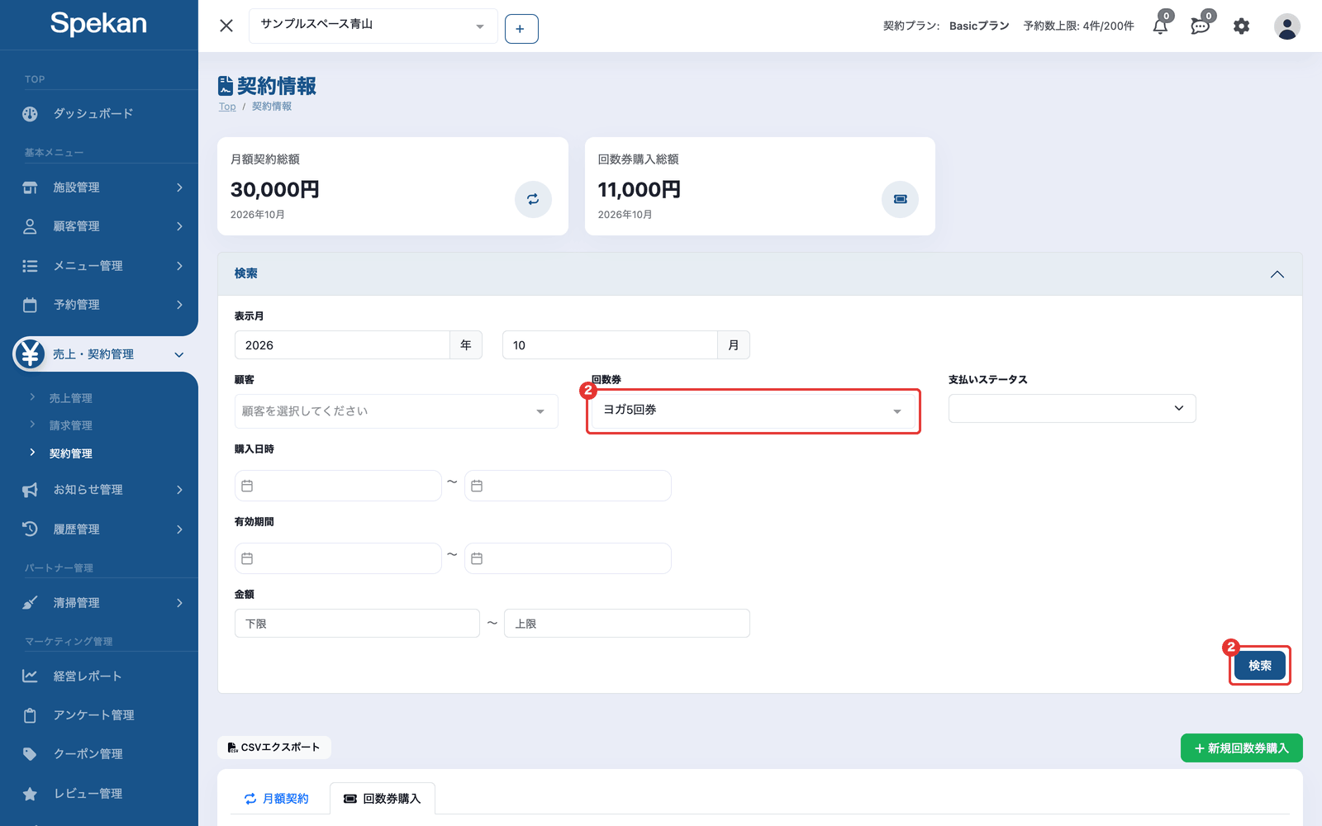Click the ticket purchase total icon
1322x826 pixels.
click(900, 199)
